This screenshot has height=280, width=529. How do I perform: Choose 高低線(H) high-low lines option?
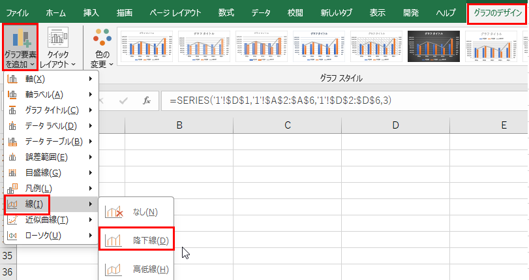(137, 269)
